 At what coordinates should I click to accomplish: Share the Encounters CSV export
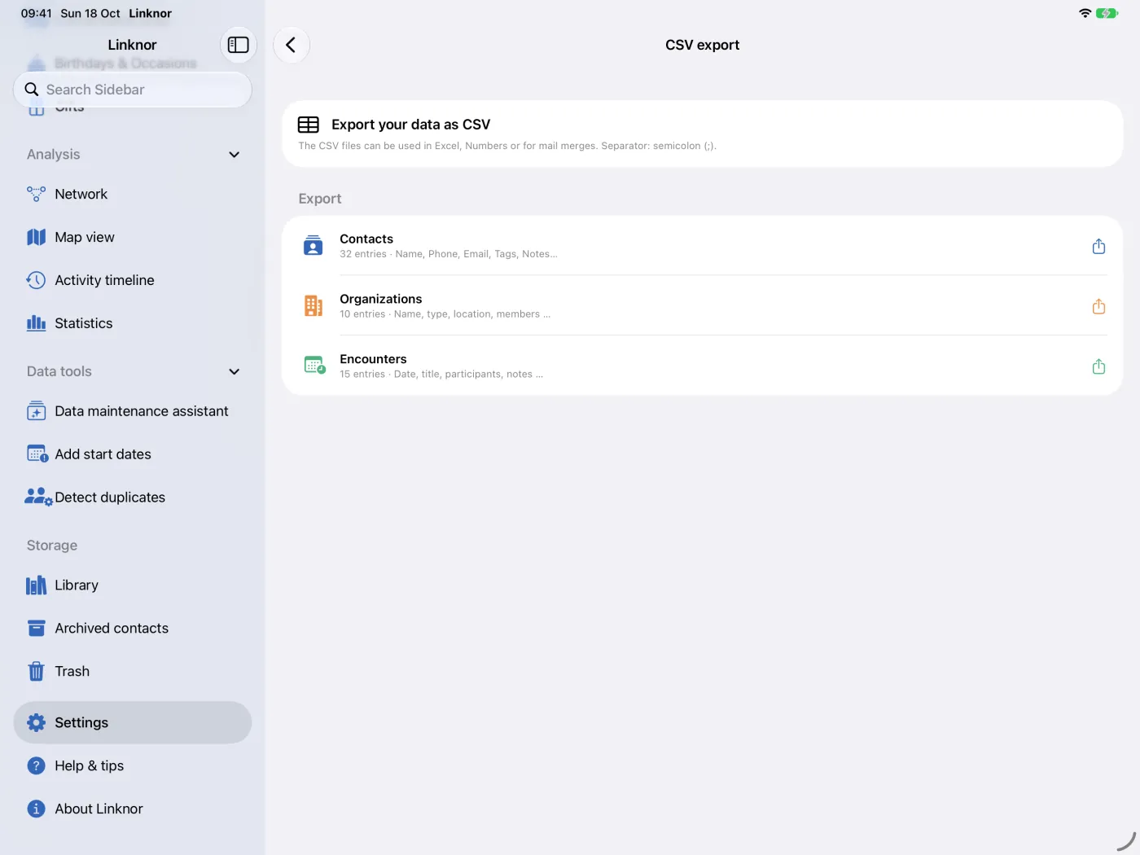pos(1098,366)
